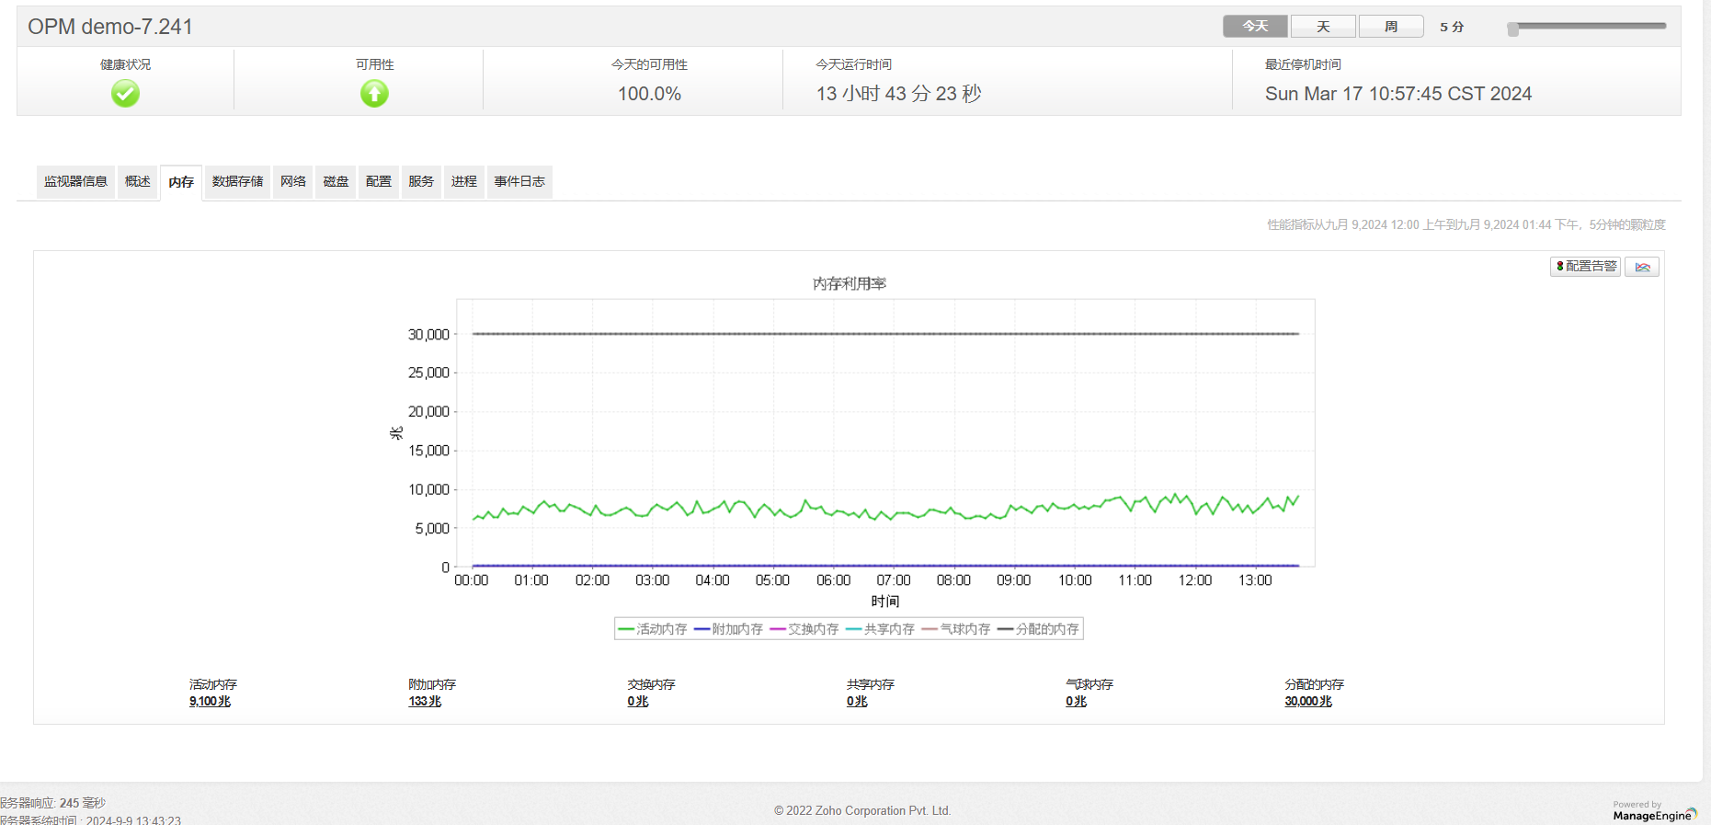Click the green availability up-arrow icon

pos(374,94)
